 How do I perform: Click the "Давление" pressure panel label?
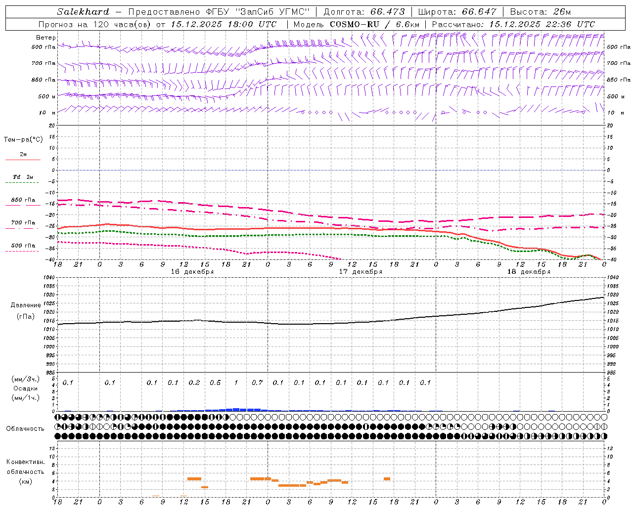pyautogui.click(x=26, y=305)
